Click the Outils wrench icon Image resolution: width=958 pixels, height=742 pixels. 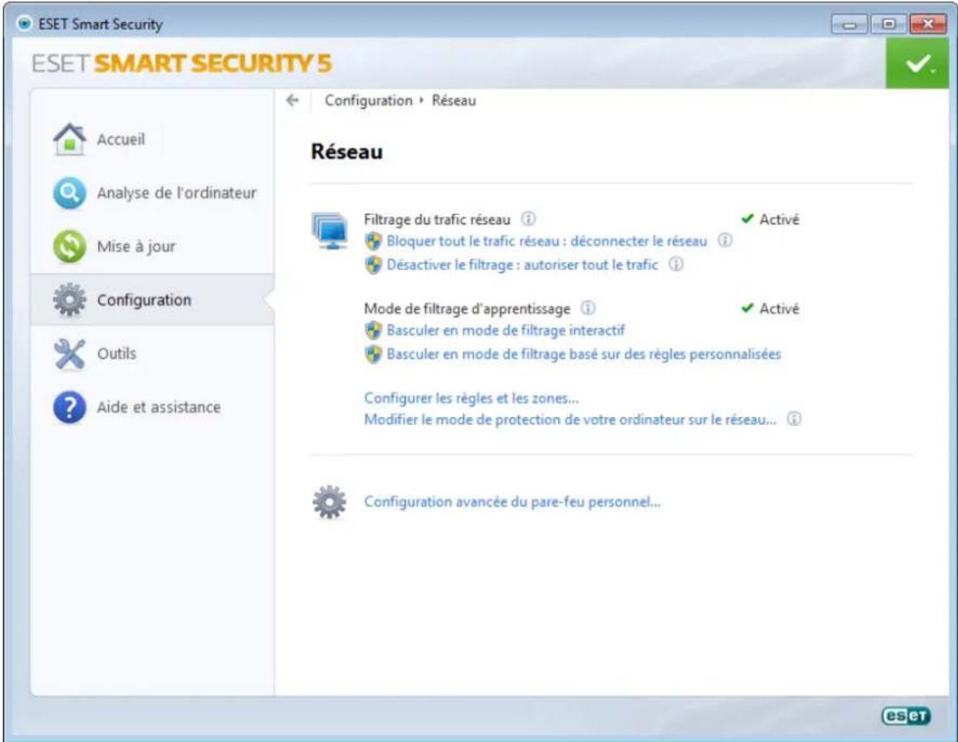pyautogui.click(x=69, y=354)
